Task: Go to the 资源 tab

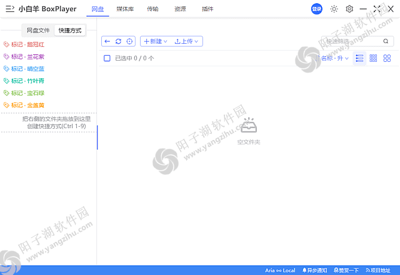Action: 180,9
